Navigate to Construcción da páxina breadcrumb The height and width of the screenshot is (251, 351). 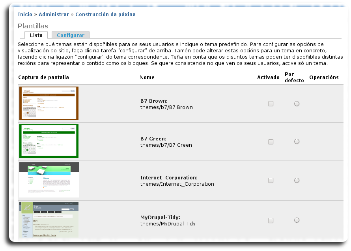105,14
